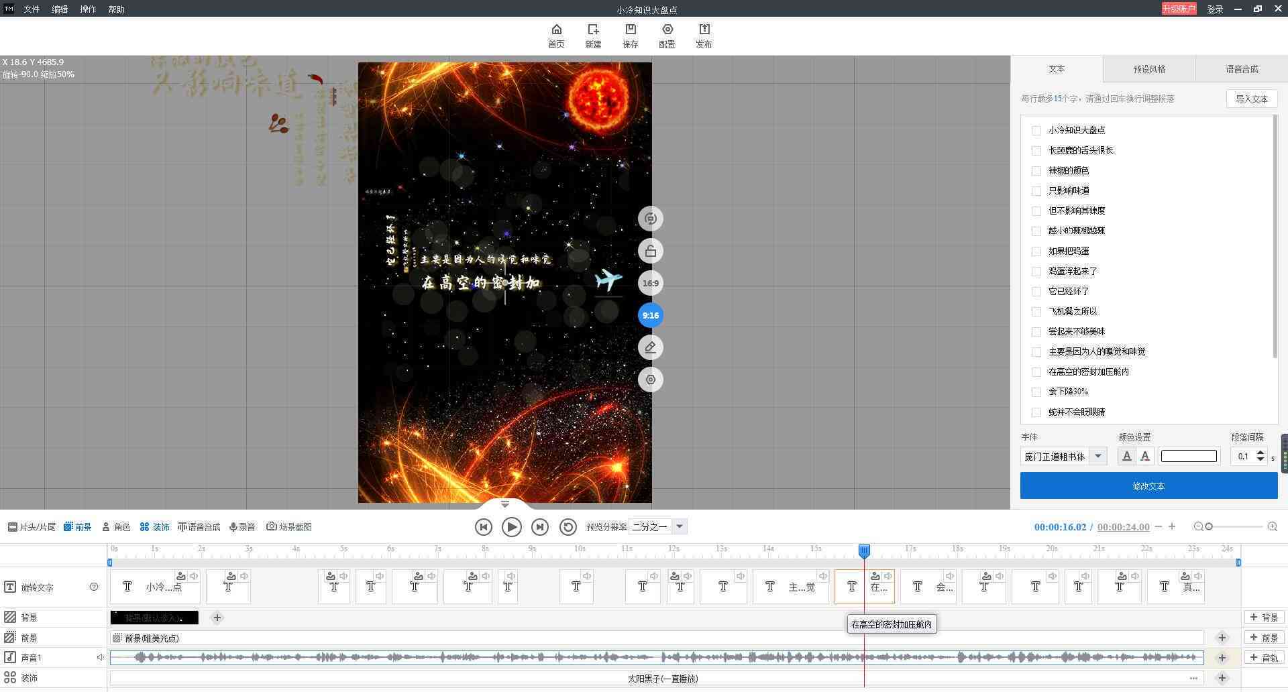This screenshot has height=692, width=1288.
Task: Open 编辑 menu
Action: 60,9
